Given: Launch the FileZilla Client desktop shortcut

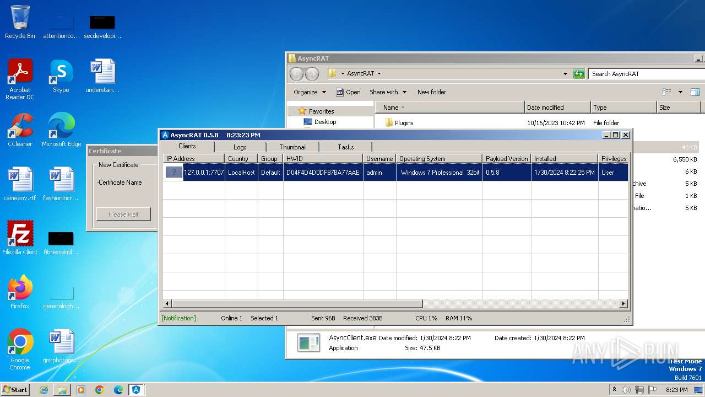Looking at the screenshot, I should coord(20,238).
